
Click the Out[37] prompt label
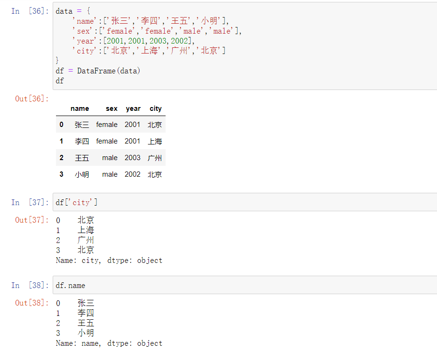pyautogui.click(x=32, y=220)
